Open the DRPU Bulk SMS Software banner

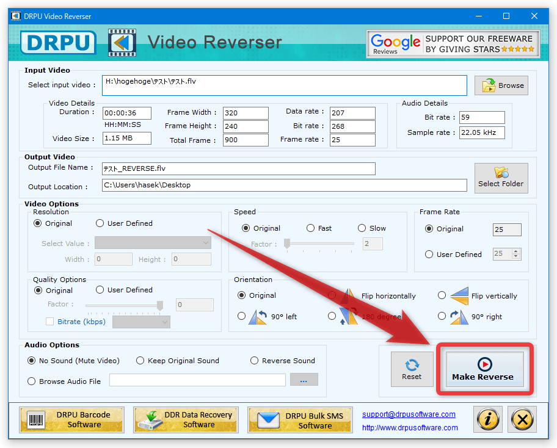(x=300, y=420)
